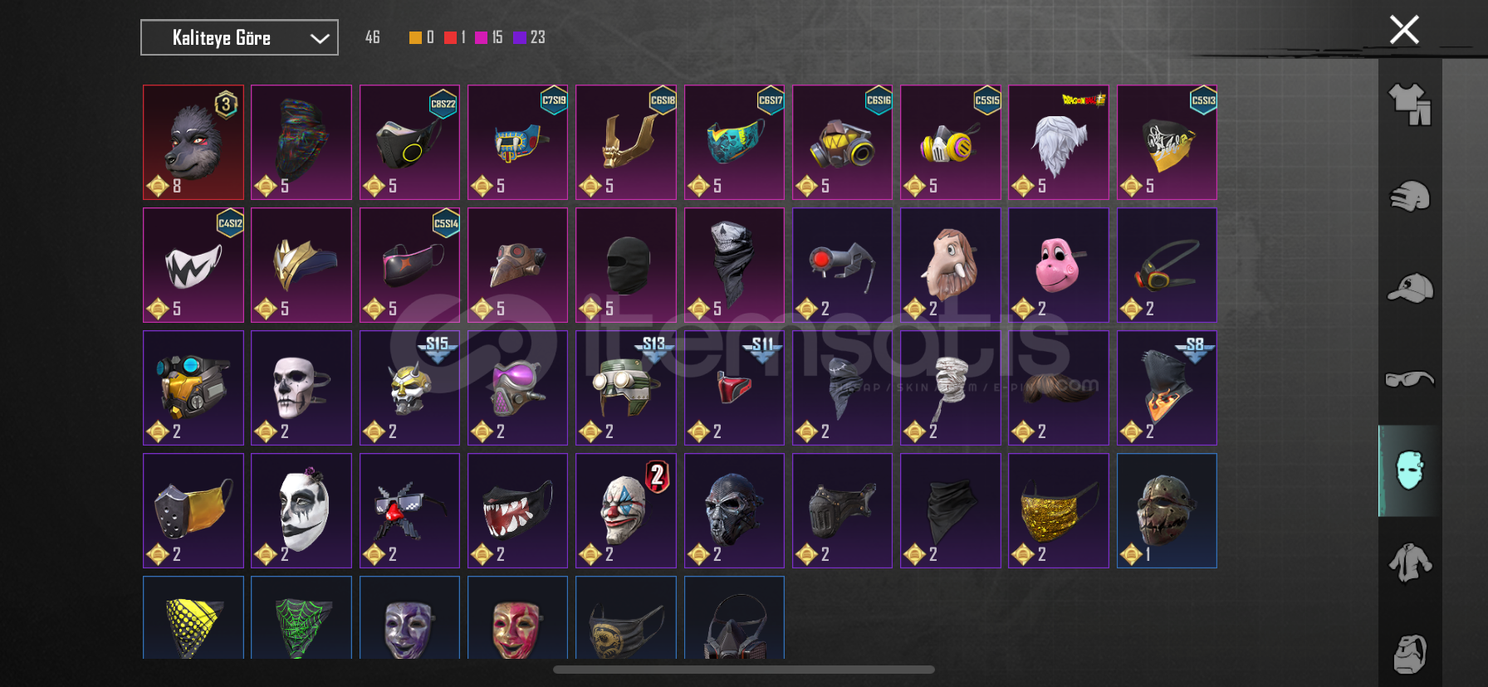Filter by the orange quality swatch
Viewport: 1488px width, 687px height.
pyautogui.click(x=415, y=37)
